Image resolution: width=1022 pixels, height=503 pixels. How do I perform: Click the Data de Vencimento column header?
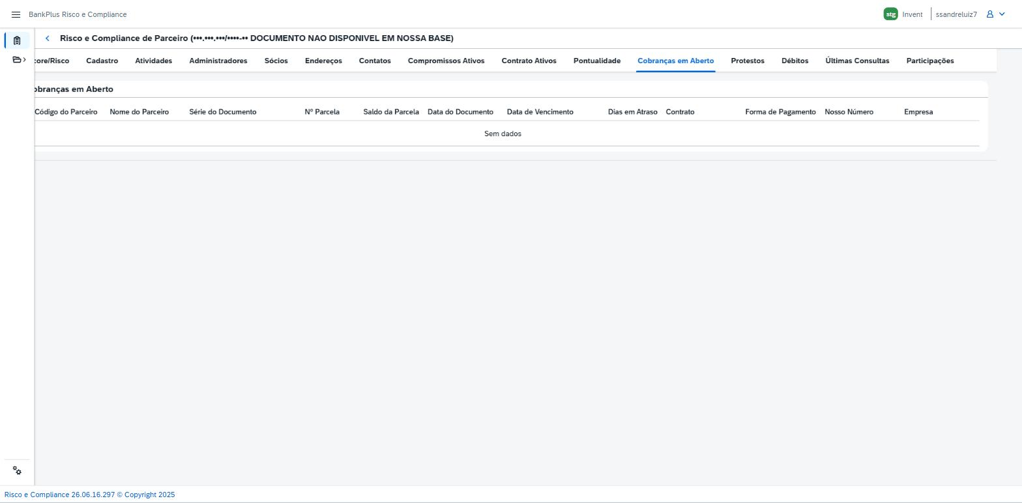(x=540, y=112)
